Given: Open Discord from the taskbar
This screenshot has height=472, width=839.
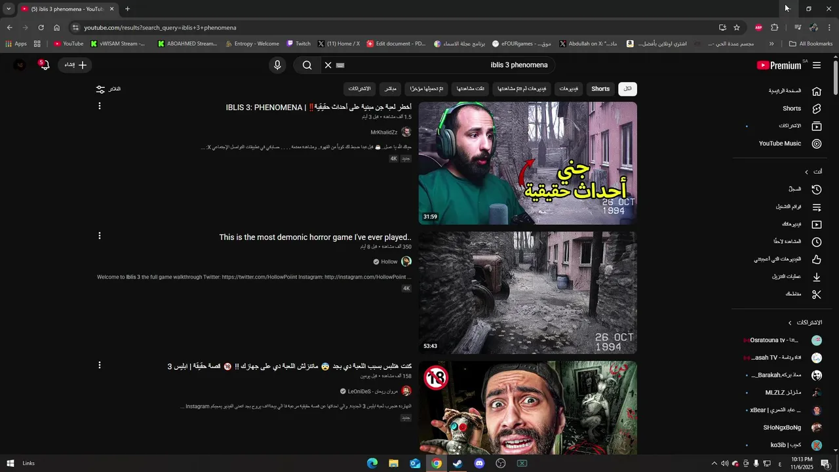Looking at the screenshot, I should (x=479, y=463).
